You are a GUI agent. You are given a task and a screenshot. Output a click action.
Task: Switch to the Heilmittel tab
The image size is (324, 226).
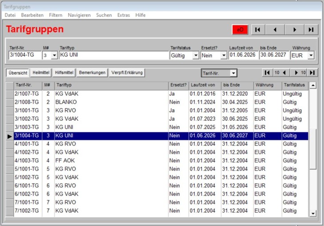41,73
